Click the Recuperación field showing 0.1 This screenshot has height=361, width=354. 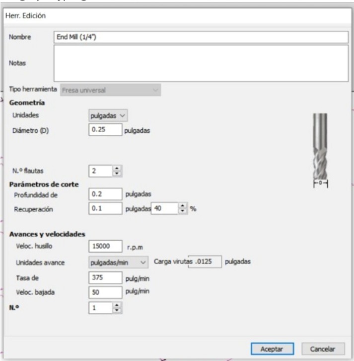pos(105,208)
